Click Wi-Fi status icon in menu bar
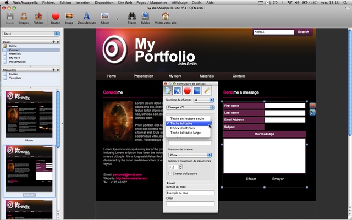 click(290, 3)
